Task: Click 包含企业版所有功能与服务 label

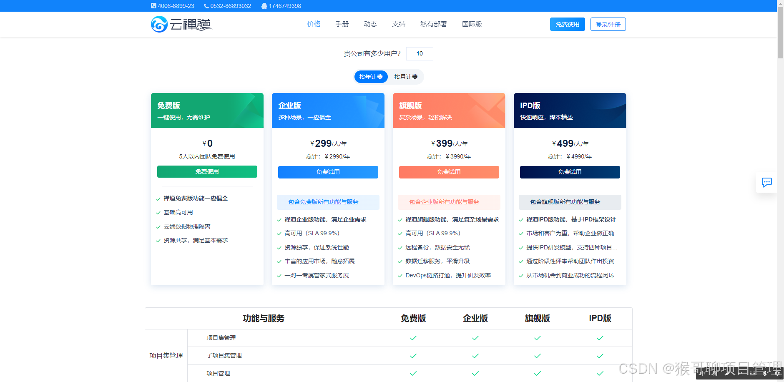Action: 449,202
